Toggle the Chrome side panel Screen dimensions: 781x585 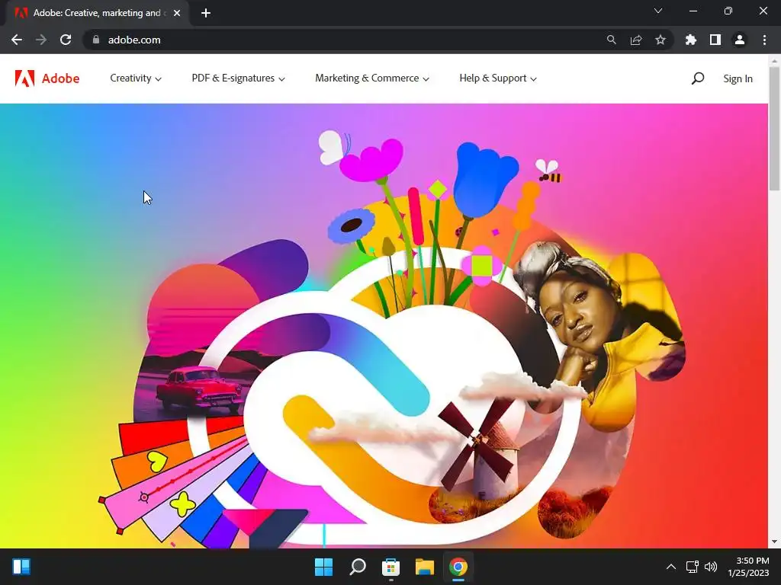coord(715,40)
